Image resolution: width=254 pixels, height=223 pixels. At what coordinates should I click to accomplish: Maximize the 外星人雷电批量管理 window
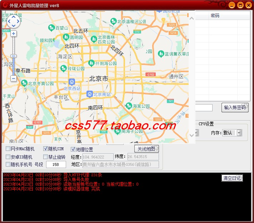(240, 5)
